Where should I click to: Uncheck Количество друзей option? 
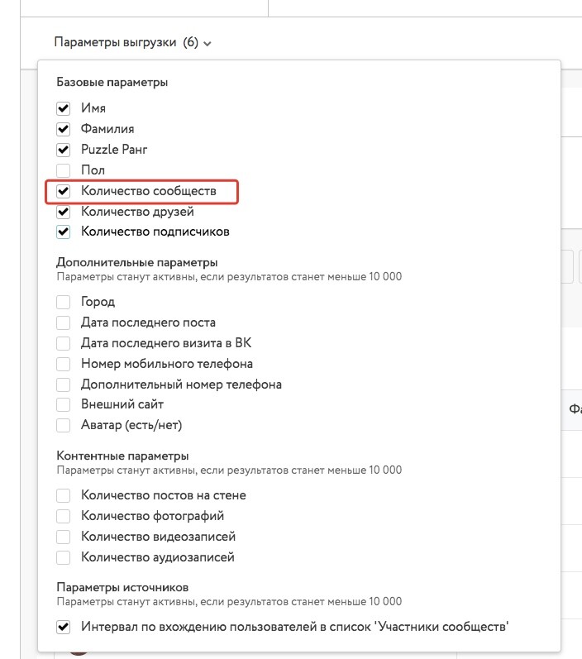pos(64,212)
